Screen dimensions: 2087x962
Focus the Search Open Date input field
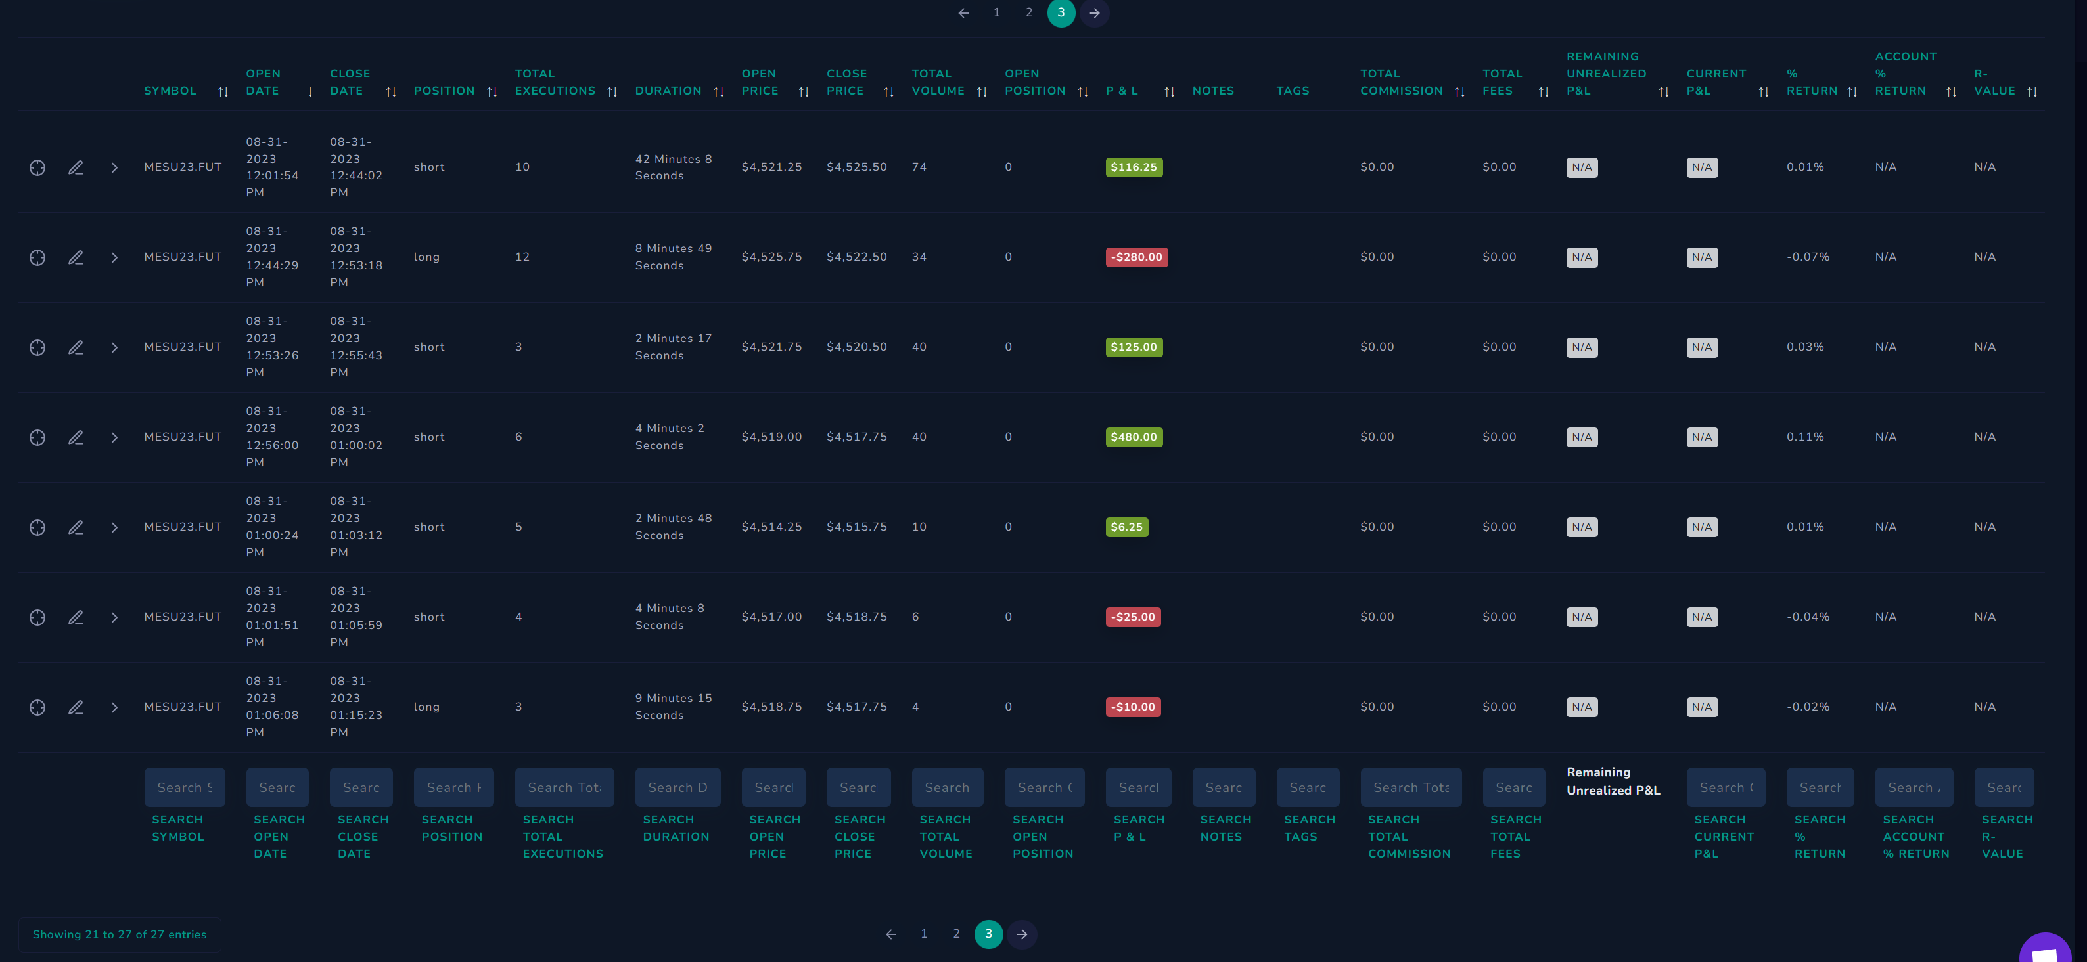(x=277, y=787)
